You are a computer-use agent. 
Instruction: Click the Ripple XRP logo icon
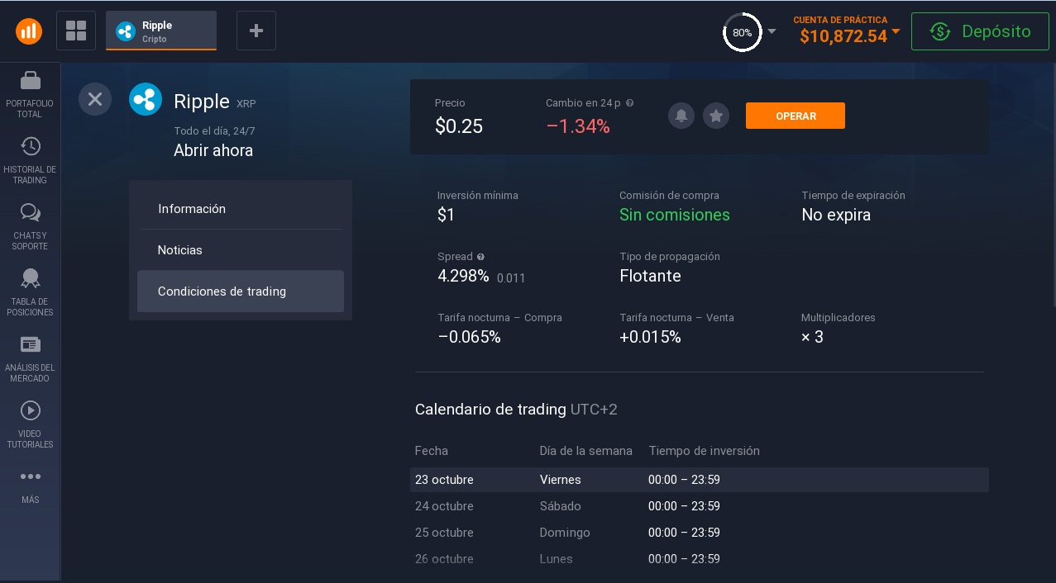[x=146, y=99]
